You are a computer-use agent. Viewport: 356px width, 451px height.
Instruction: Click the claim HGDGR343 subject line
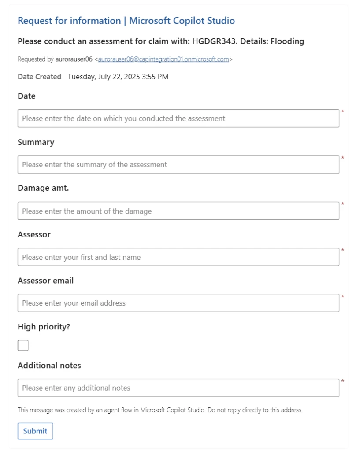click(x=161, y=41)
